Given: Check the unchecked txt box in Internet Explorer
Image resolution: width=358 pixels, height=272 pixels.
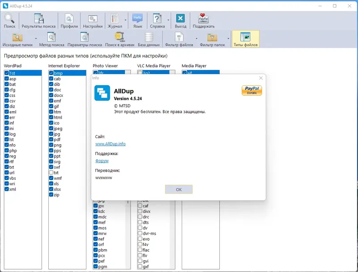Looking at the screenshot, I should pos(51,173).
